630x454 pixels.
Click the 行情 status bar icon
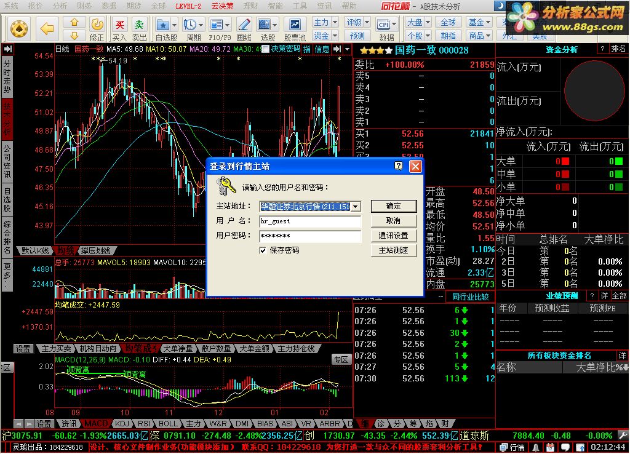coord(512,447)
